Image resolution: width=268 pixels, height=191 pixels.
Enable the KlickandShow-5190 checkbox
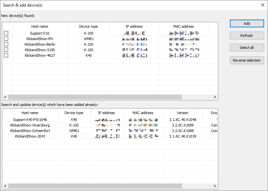click(6, 50)
